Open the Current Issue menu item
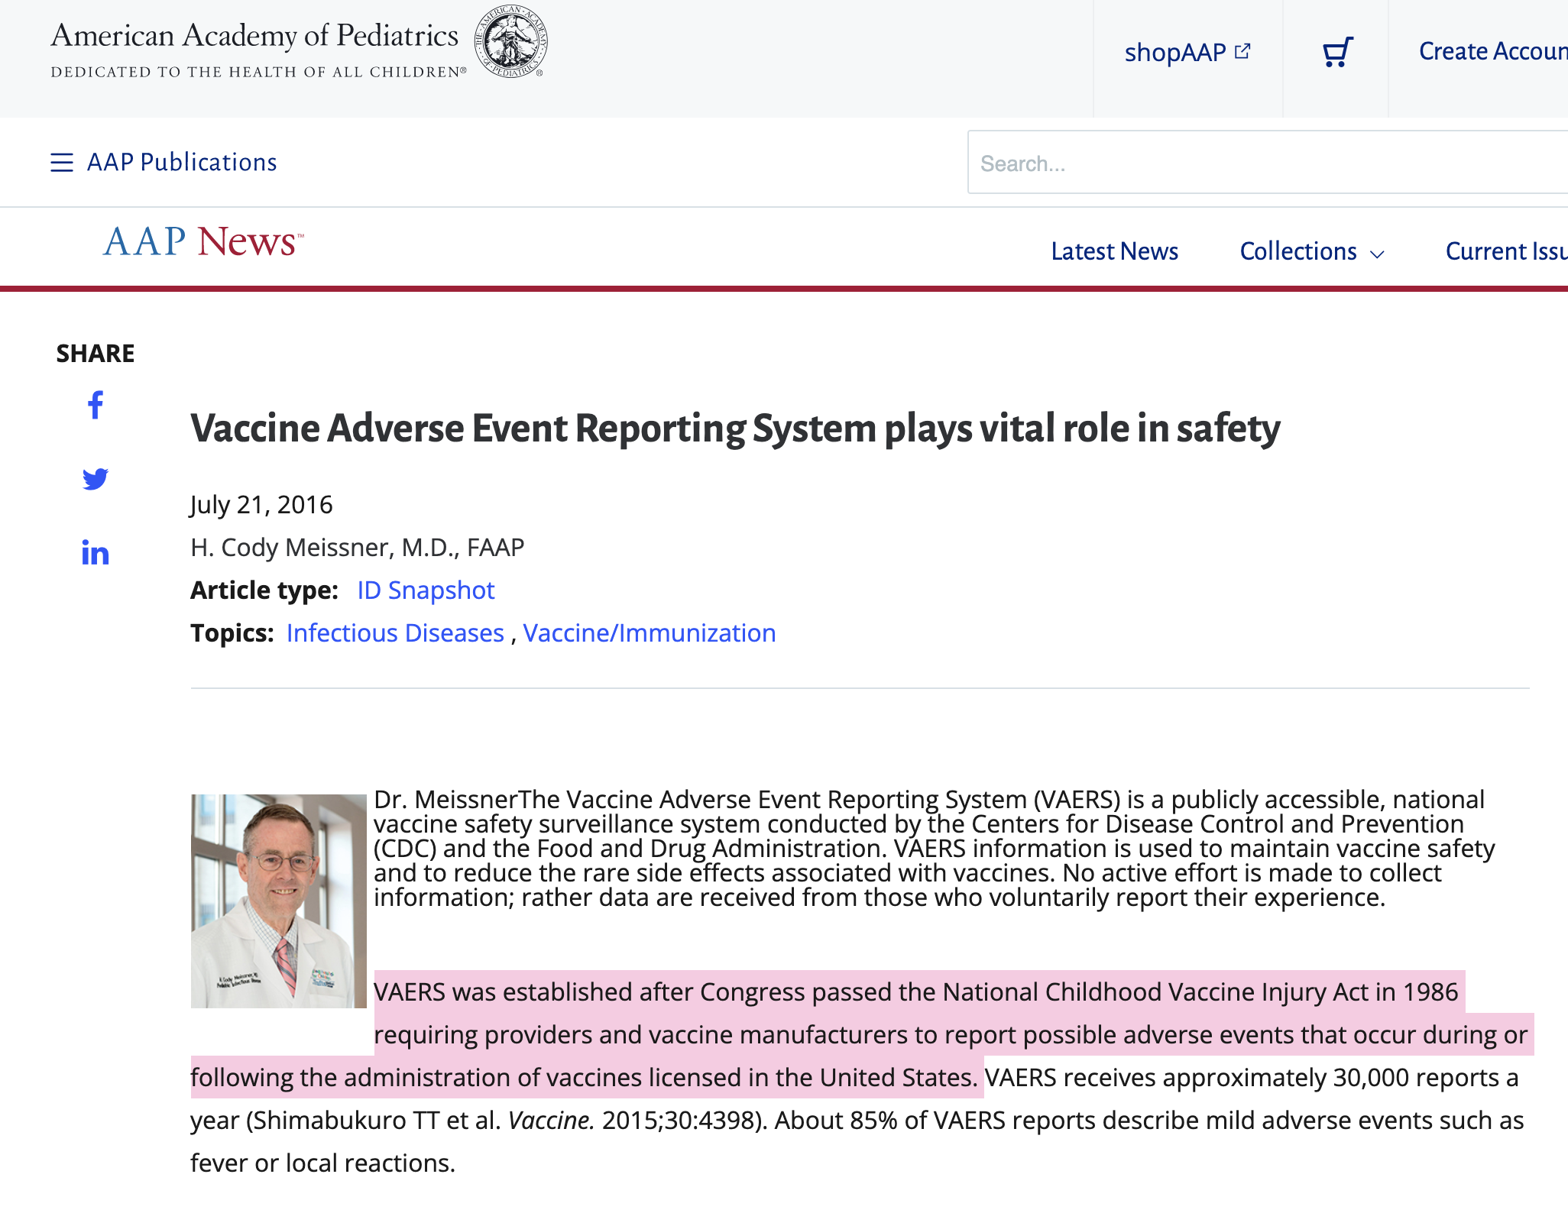Image resolution: width=1568 pixels, height=1213 pixels. pyautogui.click(x=1505, y=251)
